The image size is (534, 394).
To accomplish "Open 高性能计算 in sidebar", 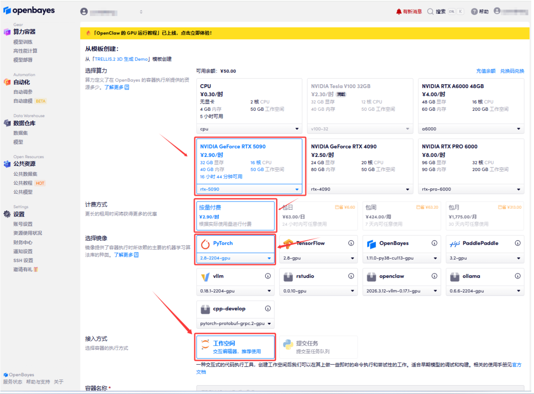I will pos(25,51).
